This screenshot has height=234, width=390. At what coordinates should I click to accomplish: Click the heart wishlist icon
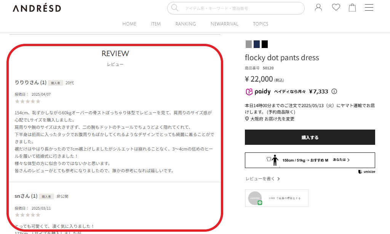(336, 7)
